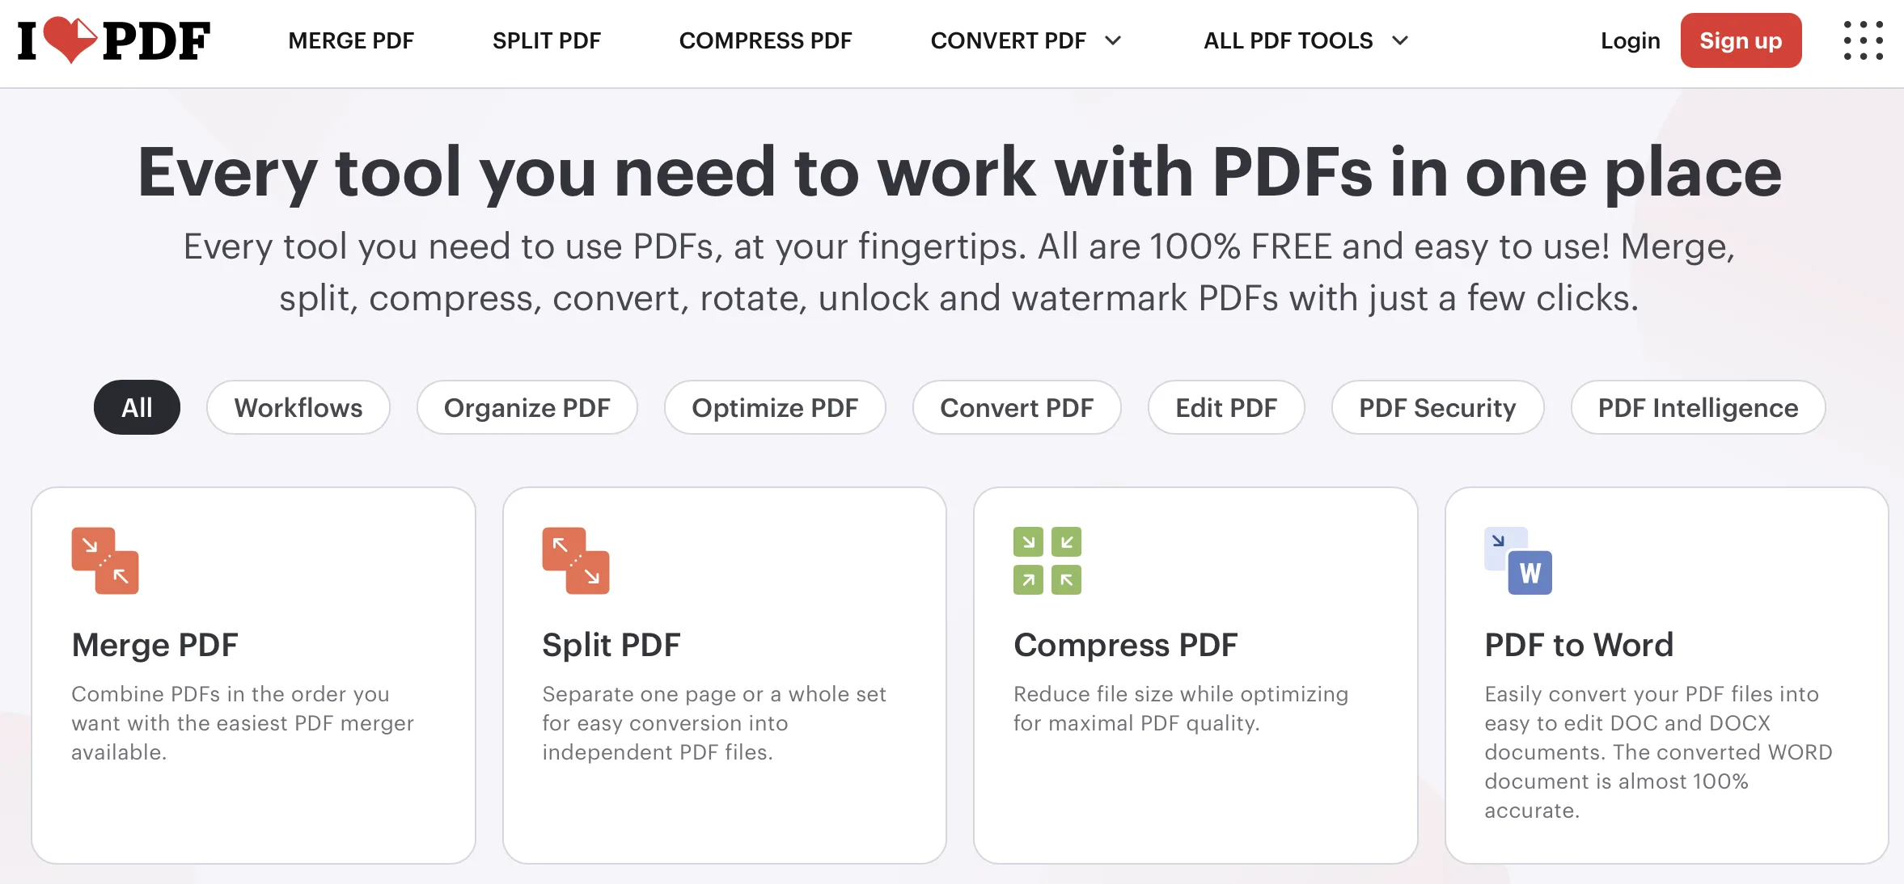
Task: Open the PDF to Word card title
Action: point(1579,645)
